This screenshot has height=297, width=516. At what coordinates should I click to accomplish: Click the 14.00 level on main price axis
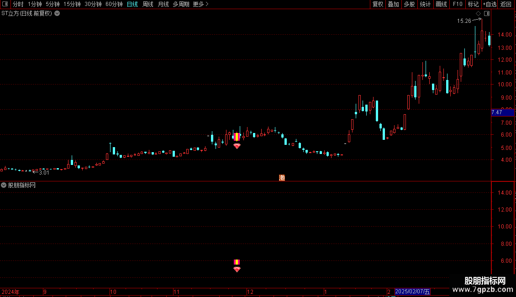pos(505,35)
